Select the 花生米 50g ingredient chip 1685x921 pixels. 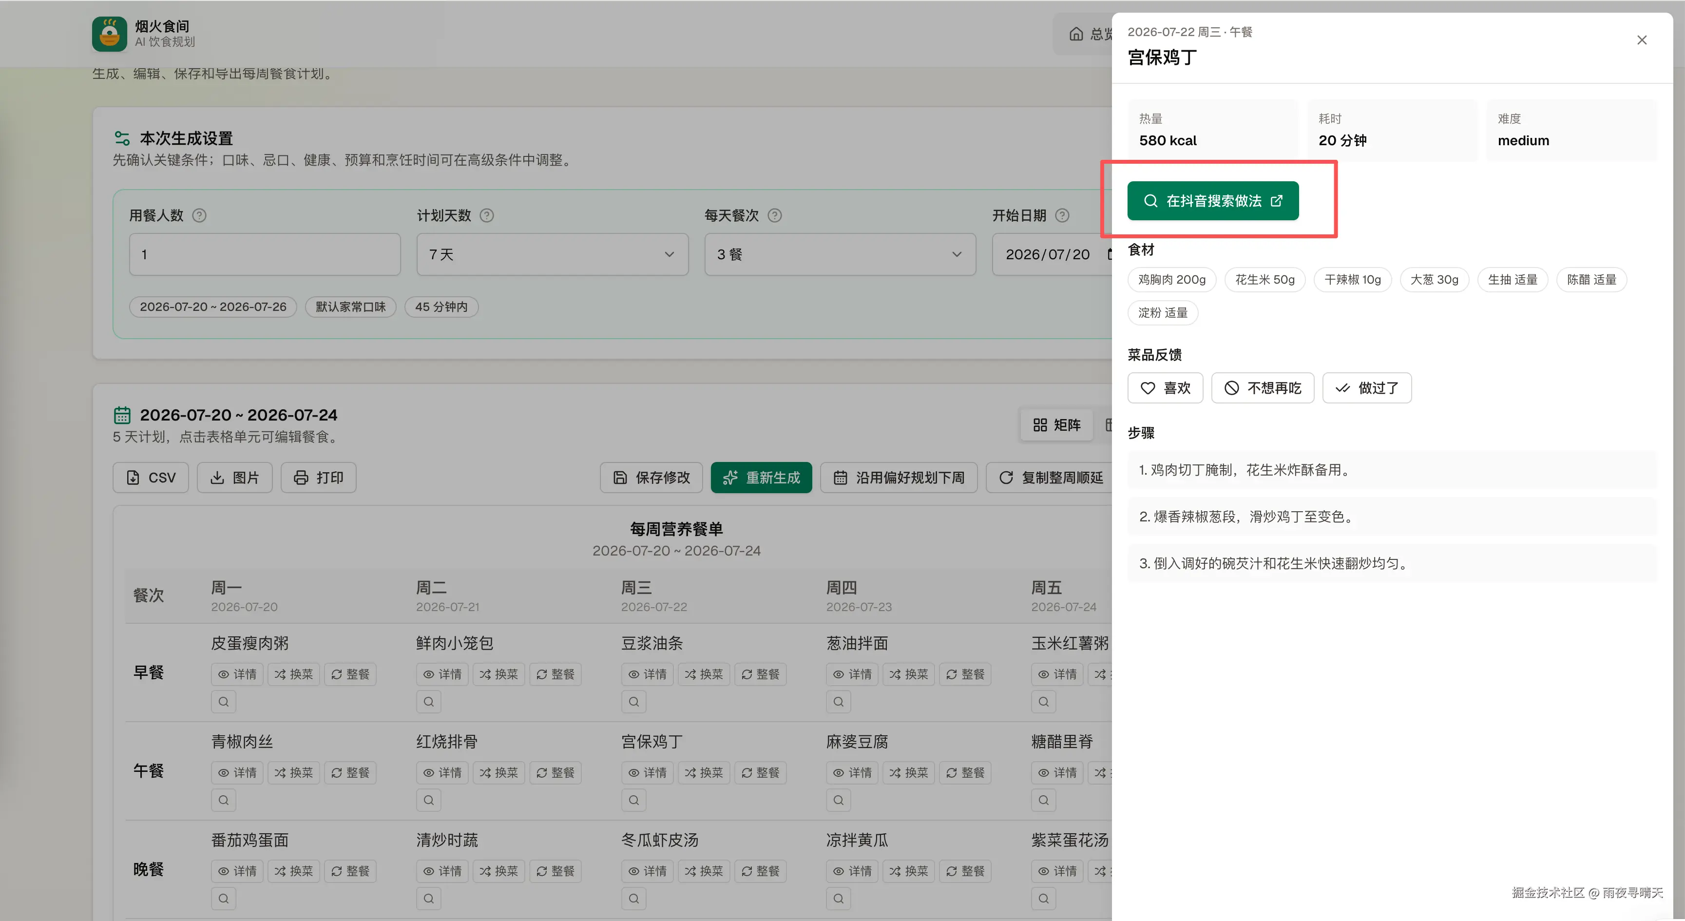pos(1264,280)
